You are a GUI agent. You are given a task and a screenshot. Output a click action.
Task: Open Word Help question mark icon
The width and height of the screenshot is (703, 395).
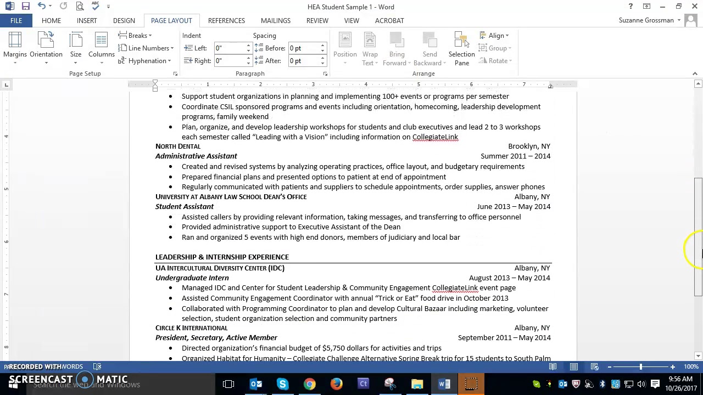[x=631, y=7]
